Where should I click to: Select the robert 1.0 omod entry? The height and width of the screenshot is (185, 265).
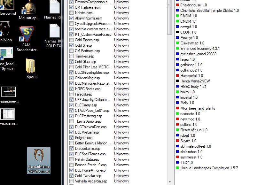click(x=188, y=135)
